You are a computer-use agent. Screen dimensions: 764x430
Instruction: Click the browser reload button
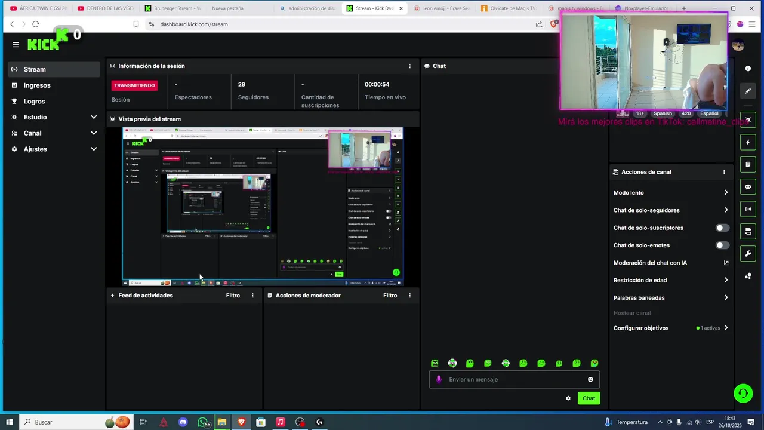36,24
